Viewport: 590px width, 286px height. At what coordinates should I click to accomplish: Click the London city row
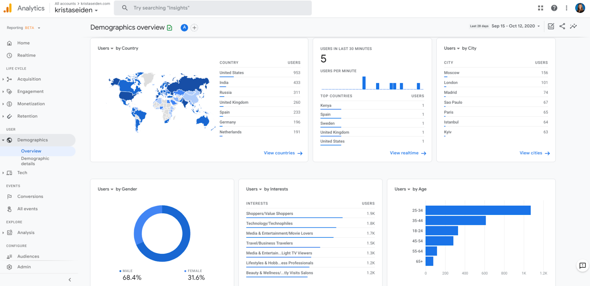click(496, 83)
